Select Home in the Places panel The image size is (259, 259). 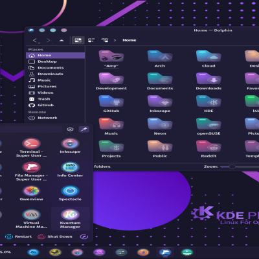pyautogui.click(x=56, y=55)
